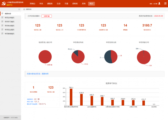Screen dimensions: 168x120
Task: Click the 发展对象培训阶段 摘要信息 link
Action: [x=38, y=74]
